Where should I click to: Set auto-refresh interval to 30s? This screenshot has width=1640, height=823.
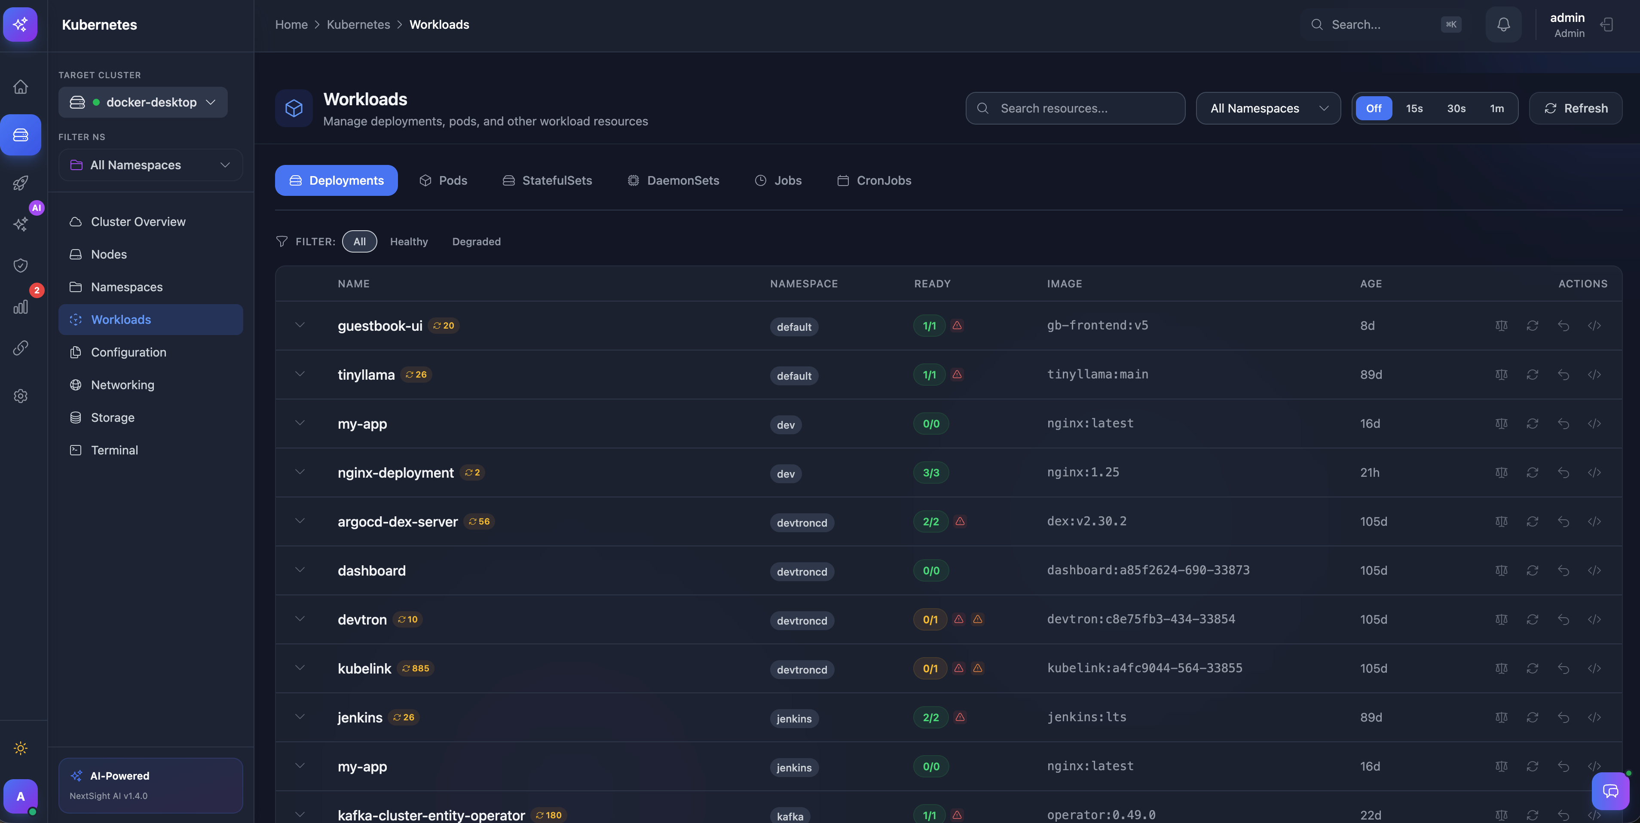(x=1456, y=108)
